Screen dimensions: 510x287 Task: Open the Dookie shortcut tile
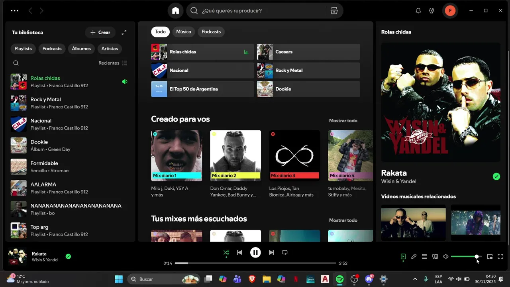[308, 89]
